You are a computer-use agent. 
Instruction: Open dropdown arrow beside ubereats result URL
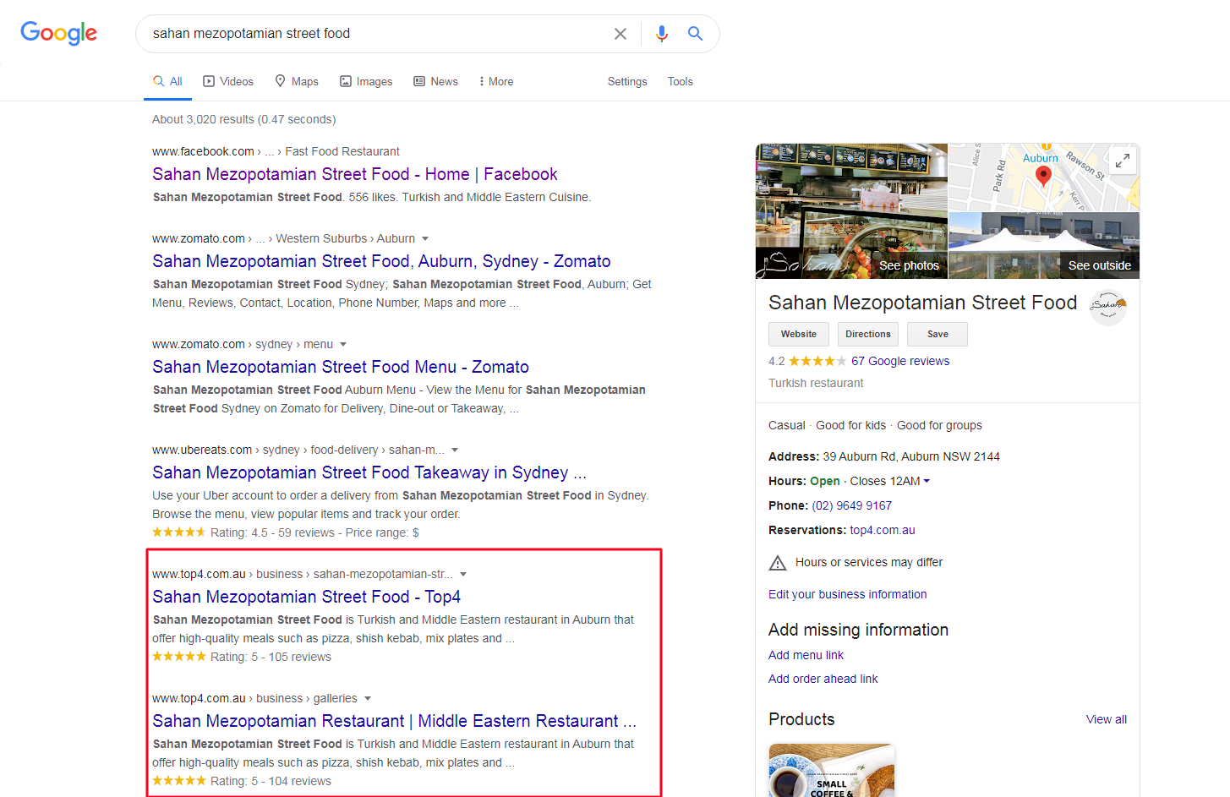(455, 450)
